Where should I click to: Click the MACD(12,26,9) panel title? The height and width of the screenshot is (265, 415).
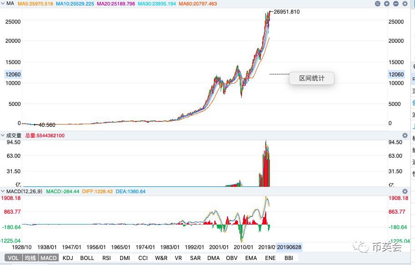tap(25, 191)
